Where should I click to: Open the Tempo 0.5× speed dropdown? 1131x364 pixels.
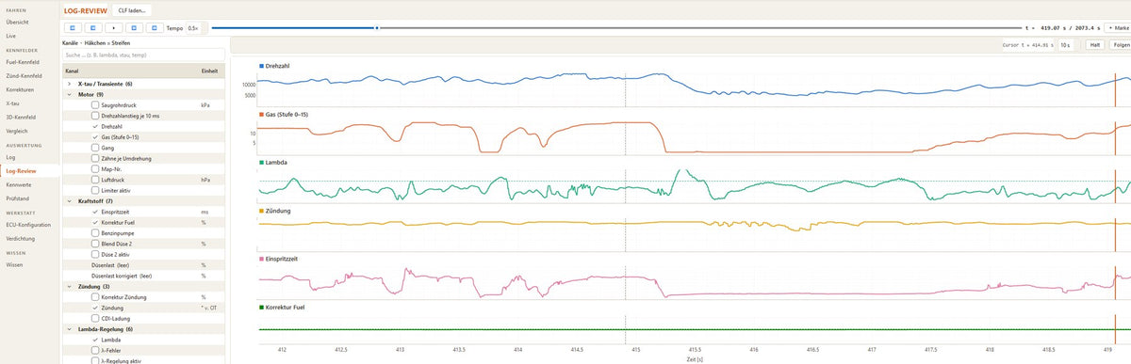[x=197, y=28]
